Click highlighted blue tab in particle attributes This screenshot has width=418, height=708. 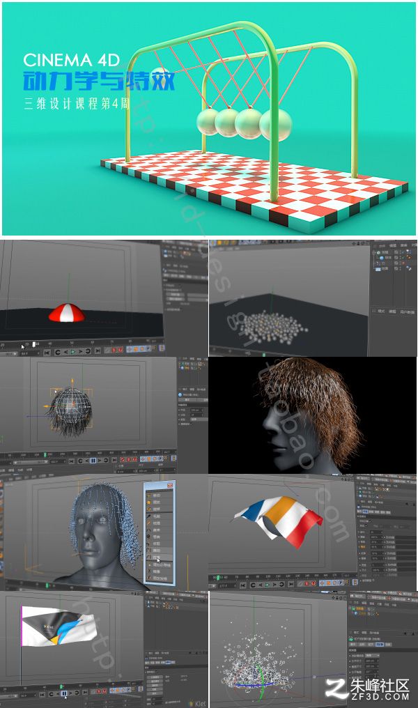point(380,645)
